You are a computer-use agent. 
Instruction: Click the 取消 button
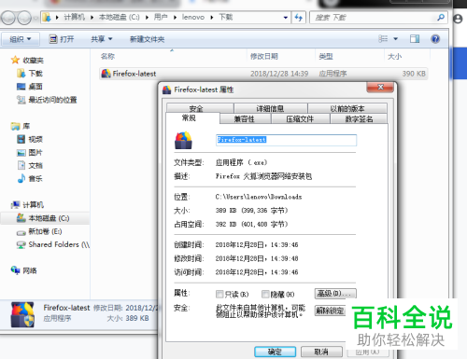[x=321, y=352]
